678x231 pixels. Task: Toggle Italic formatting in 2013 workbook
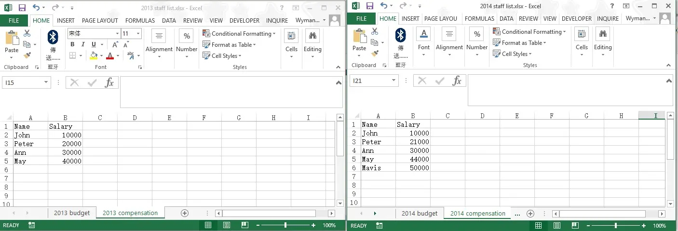click(83, 44)
